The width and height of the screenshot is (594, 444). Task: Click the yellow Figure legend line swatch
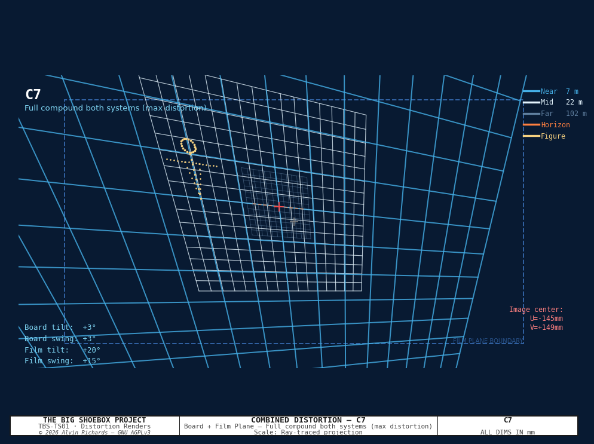pos(531,136)
